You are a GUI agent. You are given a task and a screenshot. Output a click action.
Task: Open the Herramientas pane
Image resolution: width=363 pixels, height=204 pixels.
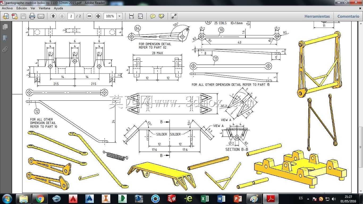click(317, 16)
